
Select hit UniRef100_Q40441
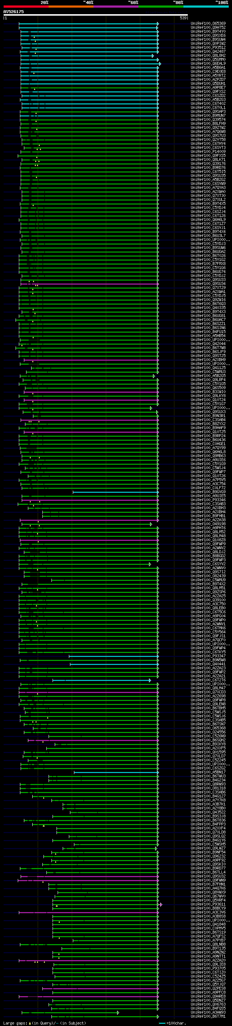208,664
